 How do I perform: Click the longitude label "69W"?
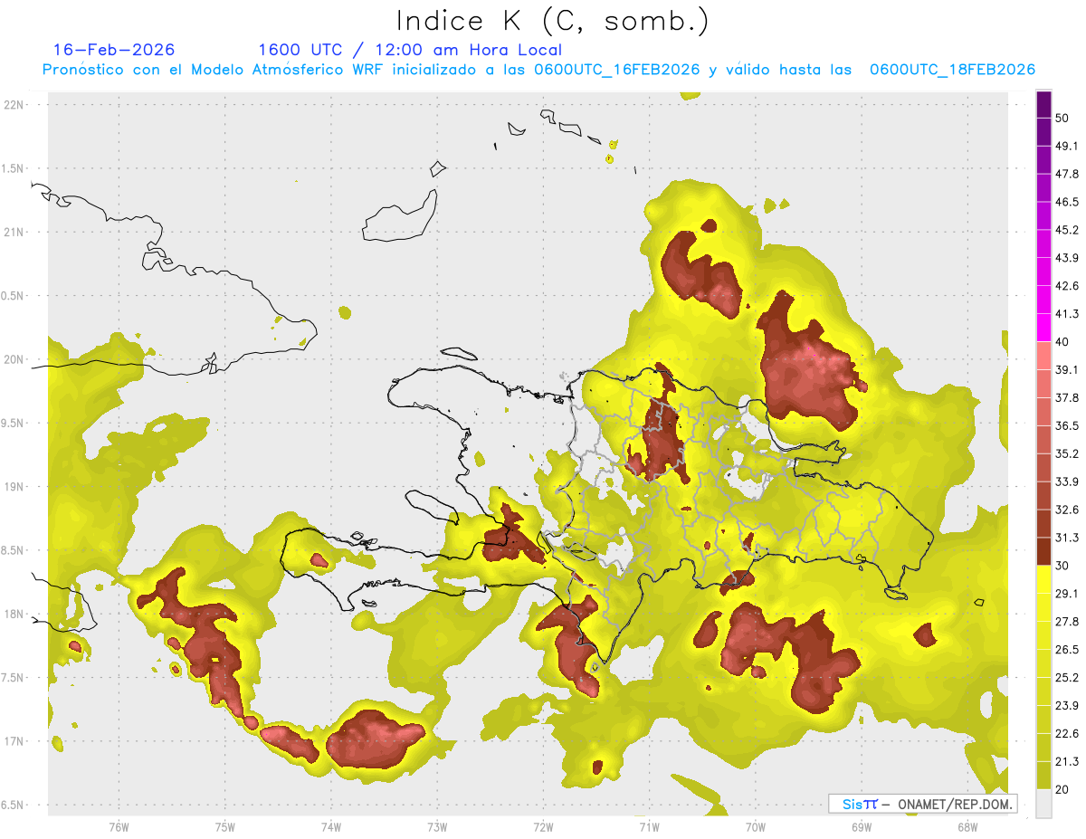point(861,826)
